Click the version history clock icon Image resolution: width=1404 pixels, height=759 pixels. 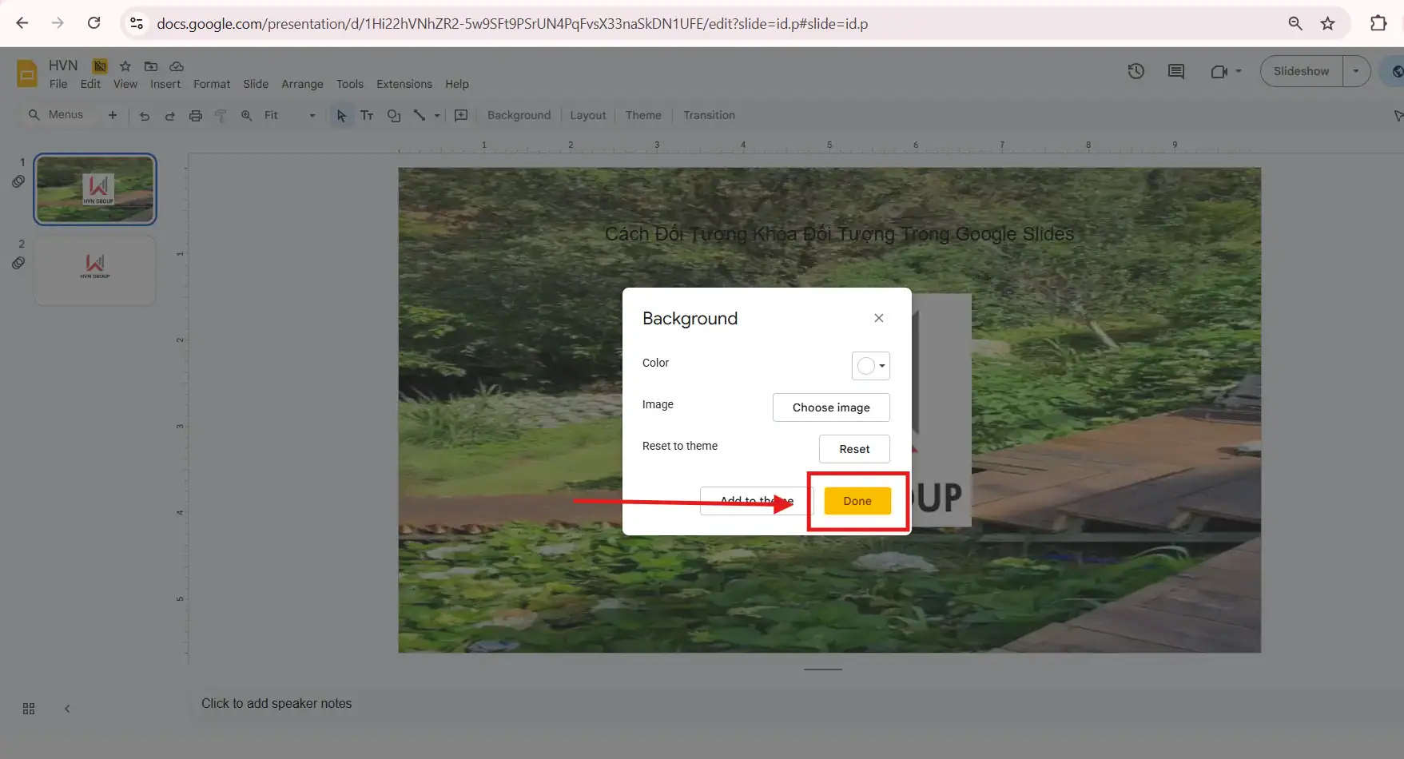[1136, 71]
